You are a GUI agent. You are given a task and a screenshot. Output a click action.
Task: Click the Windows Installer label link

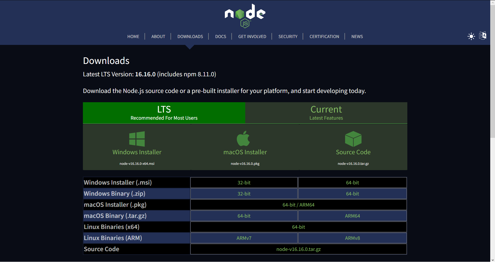tap(137, 152)
